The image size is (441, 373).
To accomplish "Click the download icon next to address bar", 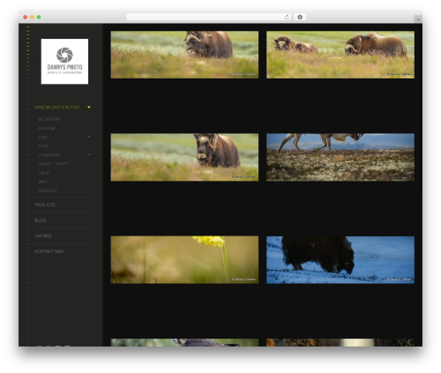I will [300, 17].
